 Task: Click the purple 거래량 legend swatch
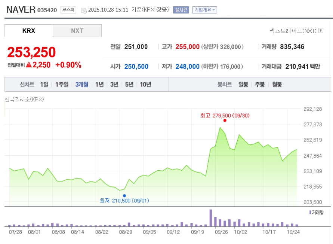click(310, 212)
